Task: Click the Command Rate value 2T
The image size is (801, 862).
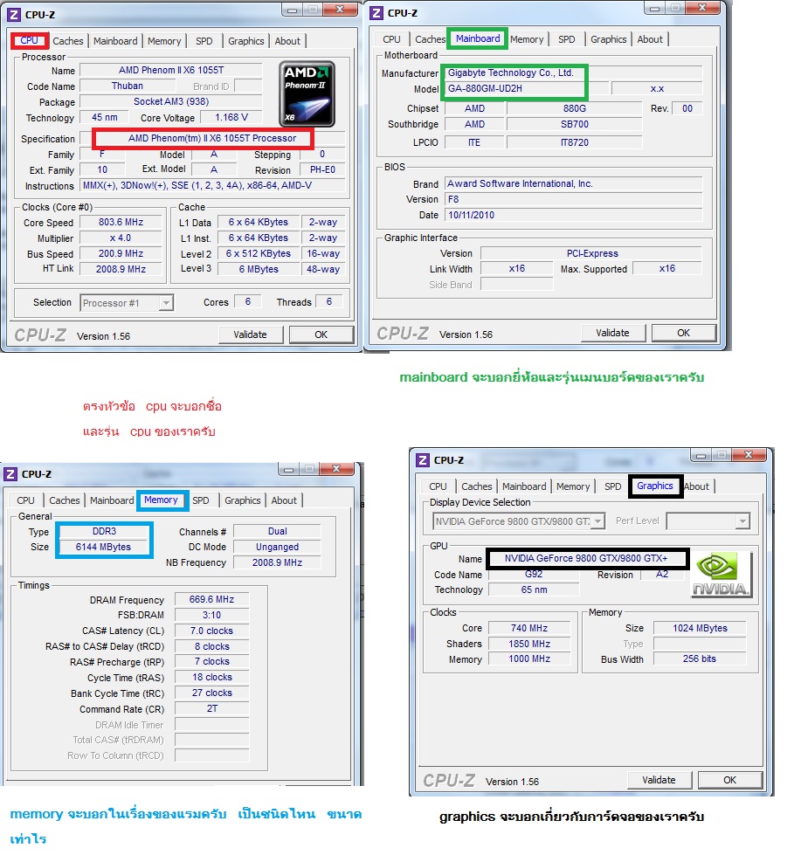Action: pyautogui.click(x=211, y=709)
